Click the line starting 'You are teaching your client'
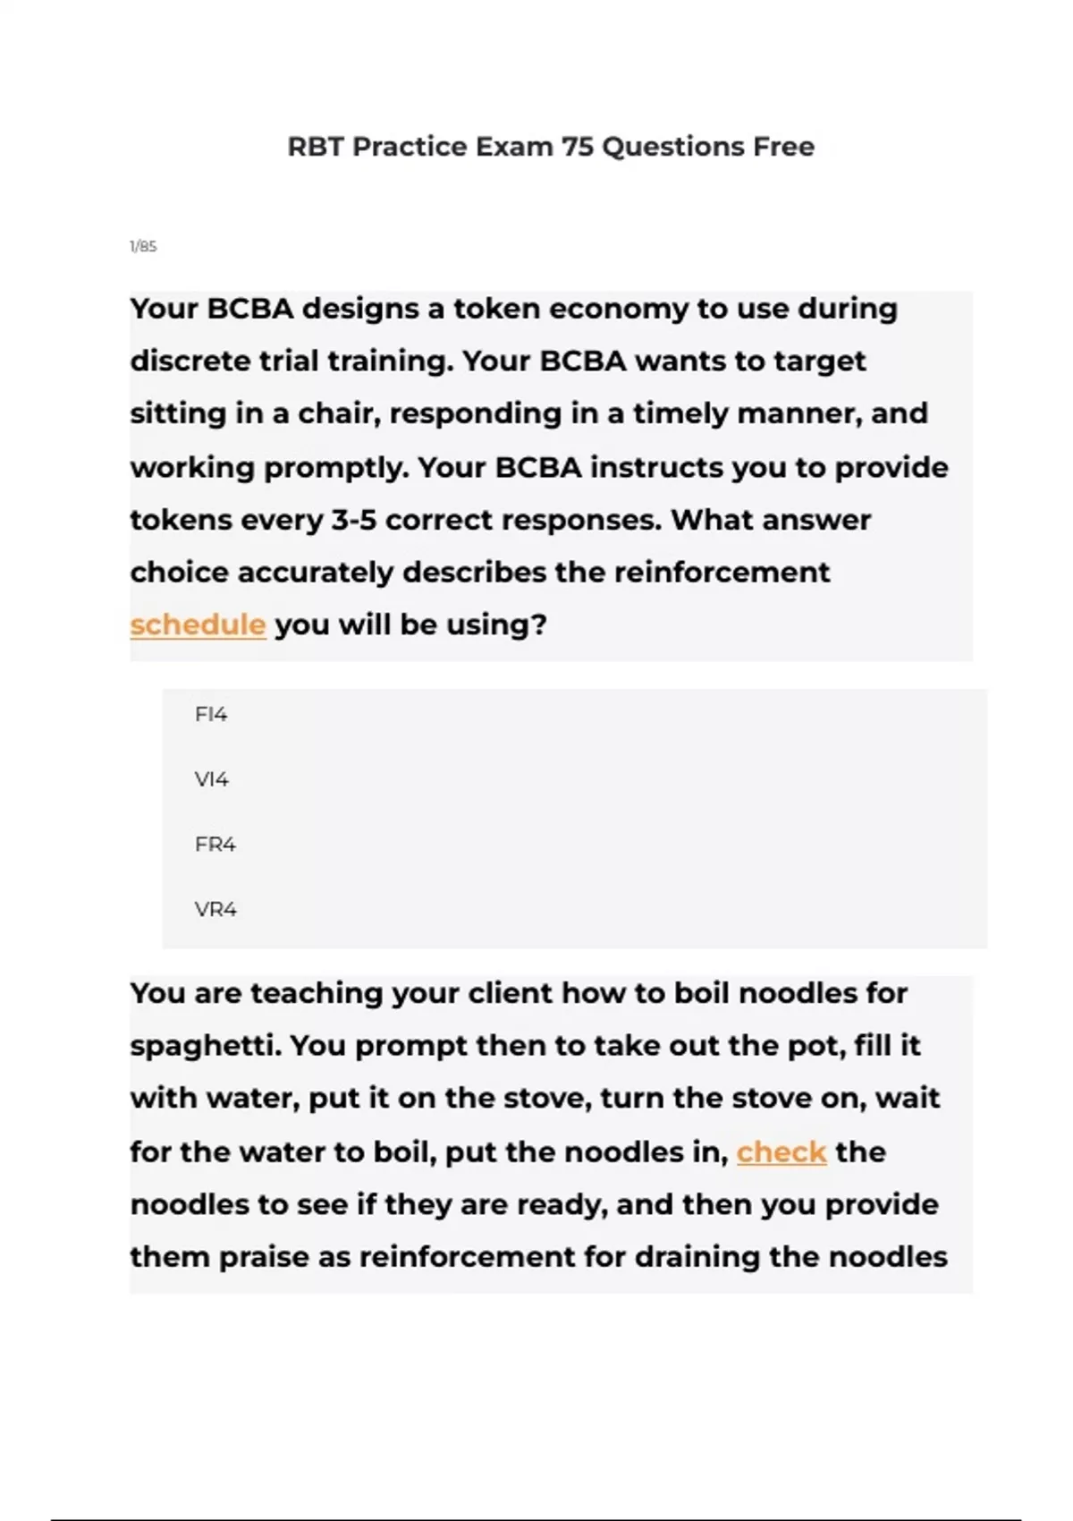 tap(519, 993)
